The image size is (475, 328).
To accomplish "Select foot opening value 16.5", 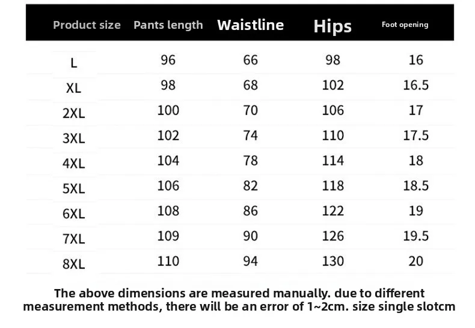I will click(x=415, y=85).
